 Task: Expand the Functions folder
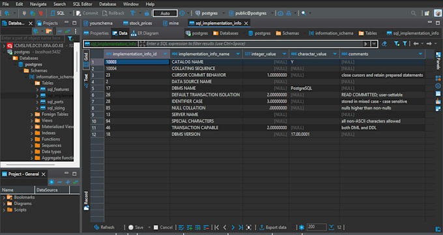coord(32,139)
